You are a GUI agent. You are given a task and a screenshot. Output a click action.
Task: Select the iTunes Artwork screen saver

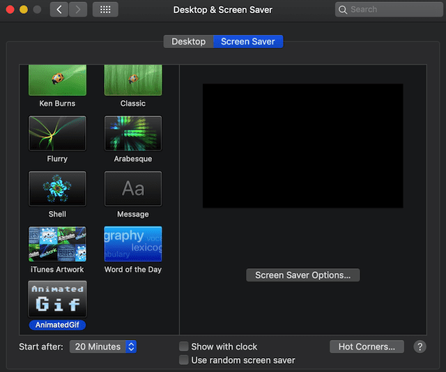click(57, 244)
